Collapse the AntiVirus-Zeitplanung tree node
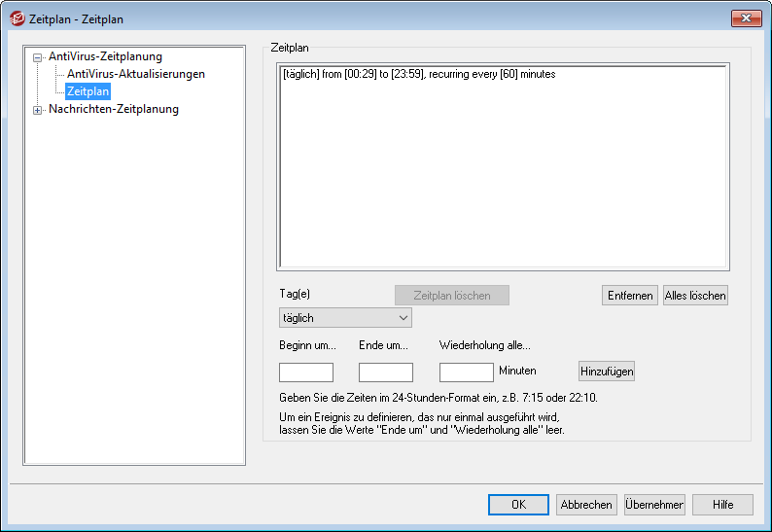The image size is (772, 532). coord(38,57)
